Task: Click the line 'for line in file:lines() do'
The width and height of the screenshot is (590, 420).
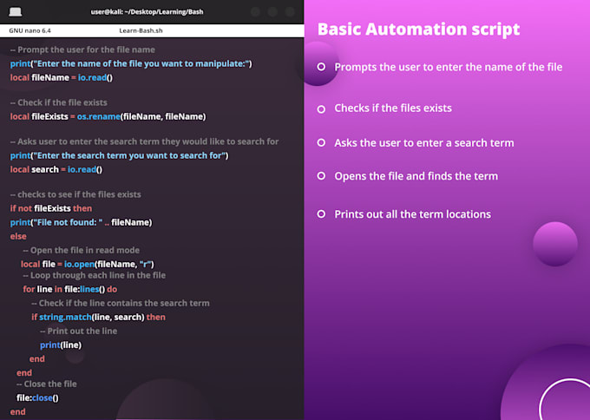Action: (x=70, y=289)
